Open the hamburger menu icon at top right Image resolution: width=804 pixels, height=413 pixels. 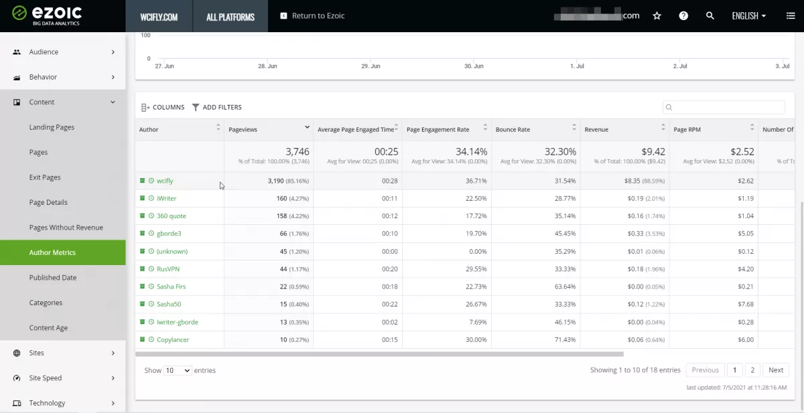(x=791, y=15)
